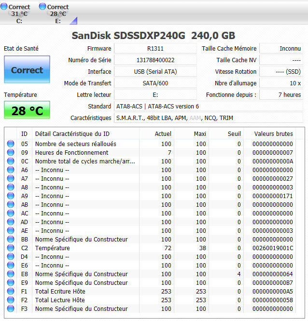Click the status orb for attribute BB
The image size is (308, 321).
(11, 239)
